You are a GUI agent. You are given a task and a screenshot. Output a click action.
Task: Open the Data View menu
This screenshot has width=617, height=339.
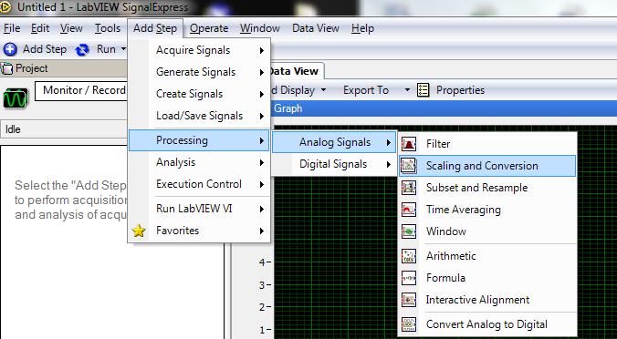316,28
